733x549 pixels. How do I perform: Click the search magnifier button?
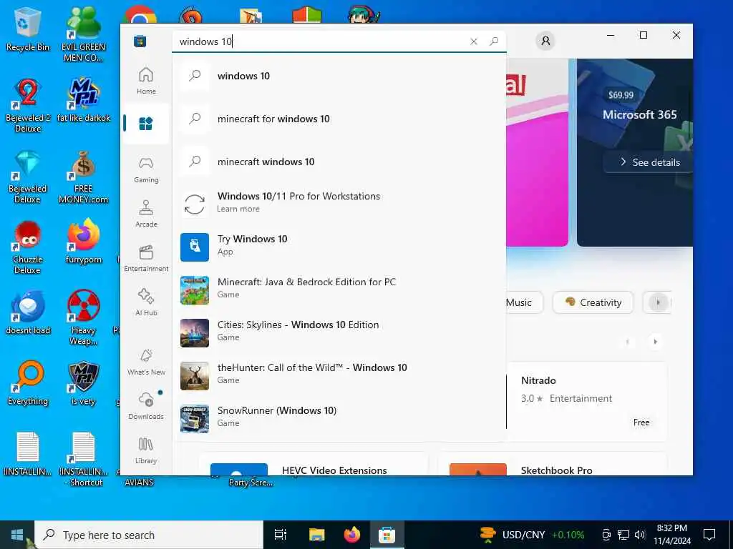(x=494, y=41)
